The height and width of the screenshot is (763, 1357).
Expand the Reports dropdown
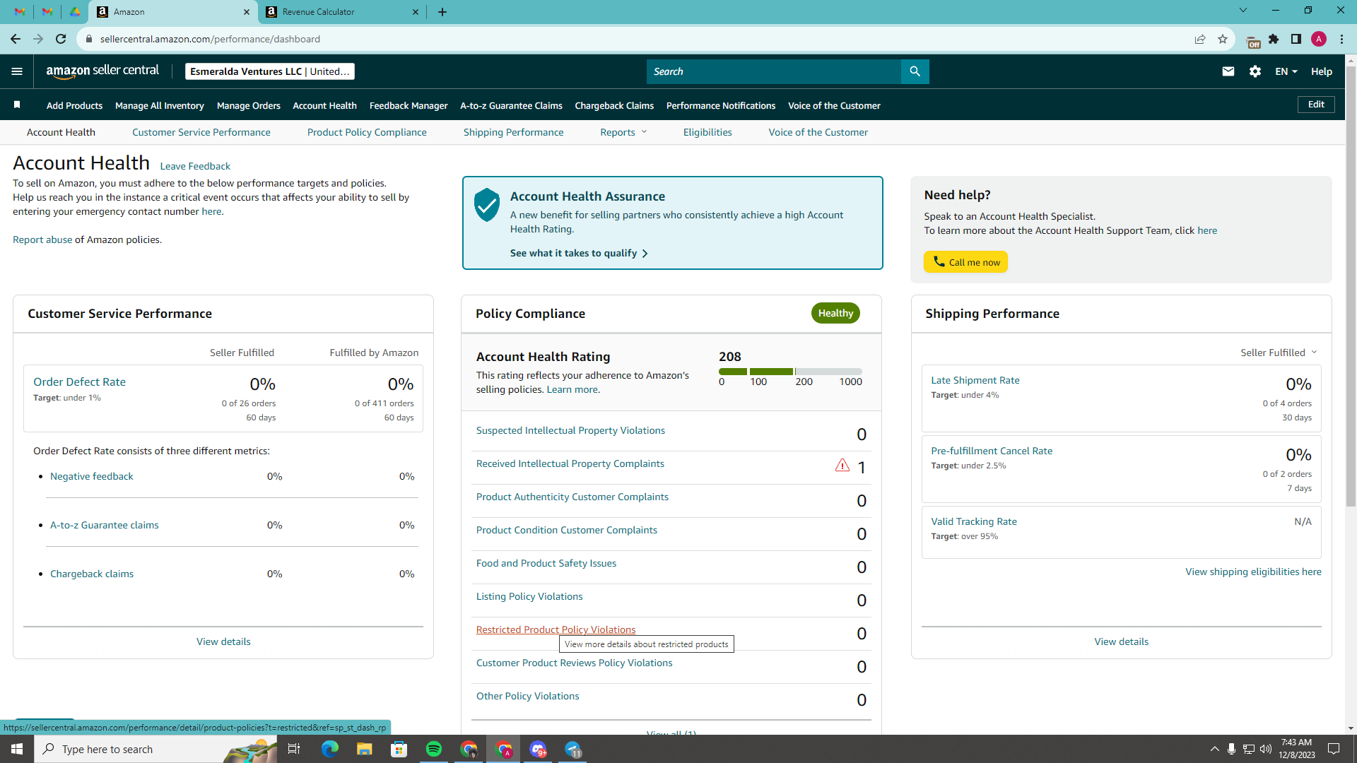click(623, 132)
